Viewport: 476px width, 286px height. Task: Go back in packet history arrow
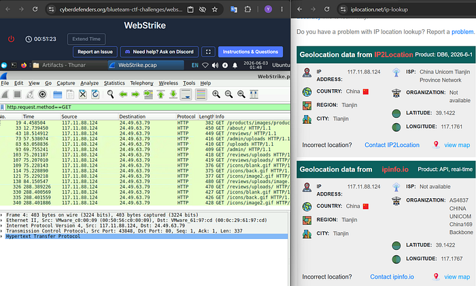pyautogui.click(x=123, y=95)
